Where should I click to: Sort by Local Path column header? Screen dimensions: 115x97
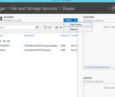tap(29, 36)
